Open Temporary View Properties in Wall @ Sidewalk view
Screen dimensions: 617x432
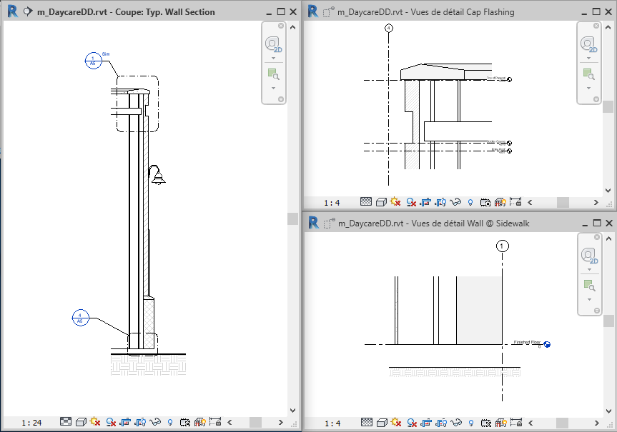pyautogui.click(x=486, y=423)
